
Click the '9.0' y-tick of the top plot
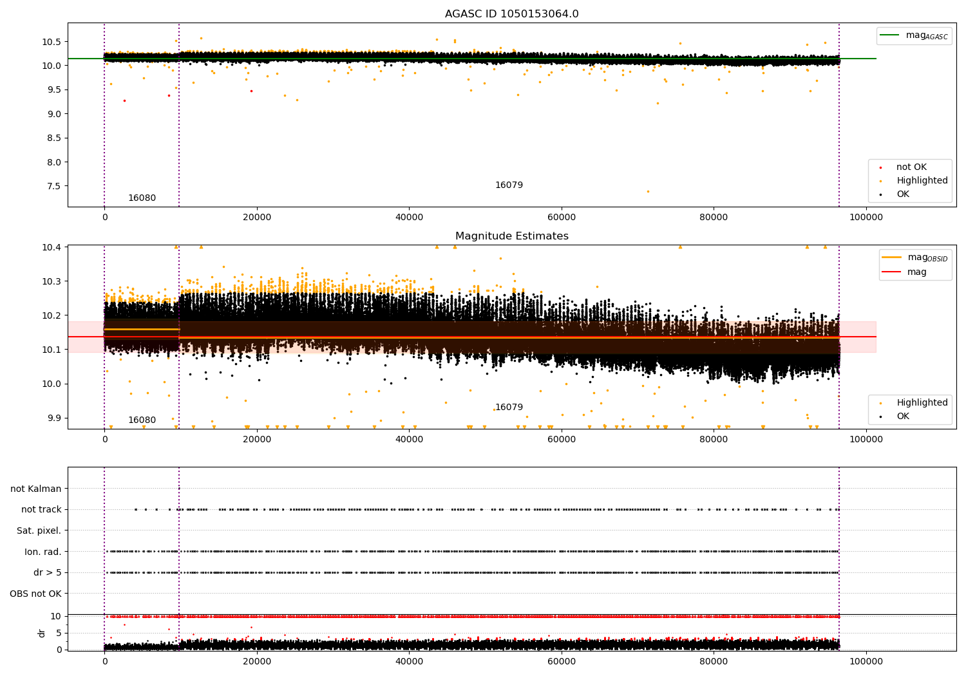[53, 114]
